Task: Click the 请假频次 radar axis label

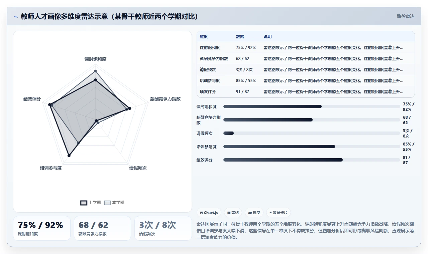Action: click(138, 168)
